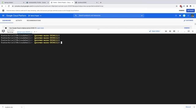
Task: Open the browser extensions puzzle icon
Action: (187, 6)
